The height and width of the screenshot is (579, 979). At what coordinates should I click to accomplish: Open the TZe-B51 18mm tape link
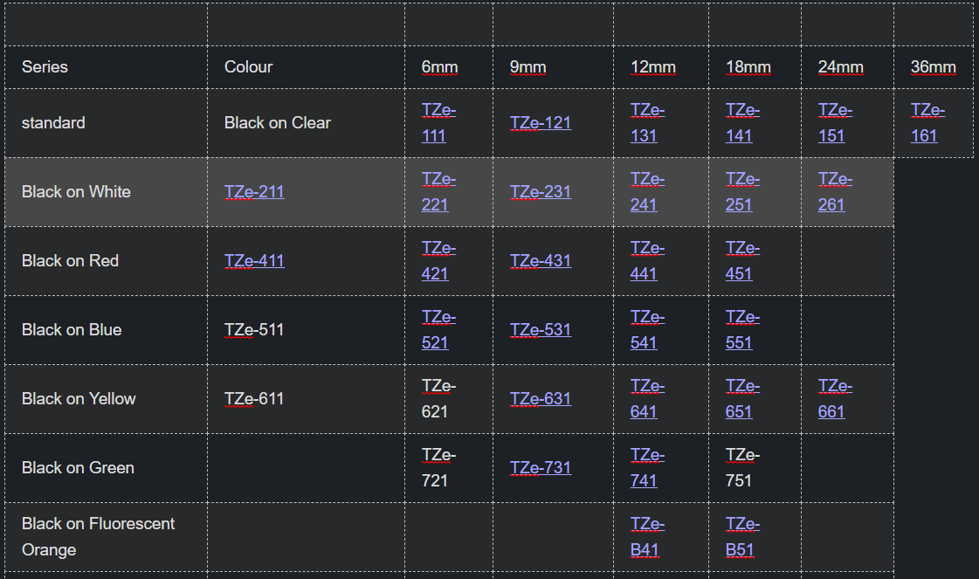point(741,536)
